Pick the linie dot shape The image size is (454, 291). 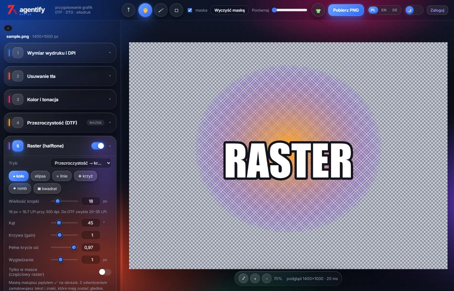point(62,176)
